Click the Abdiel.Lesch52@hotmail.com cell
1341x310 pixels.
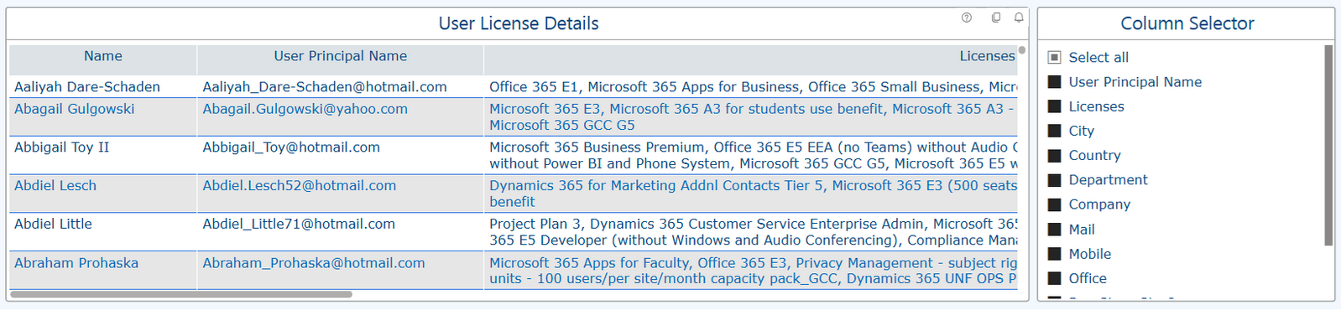click(x=300, y=186)
